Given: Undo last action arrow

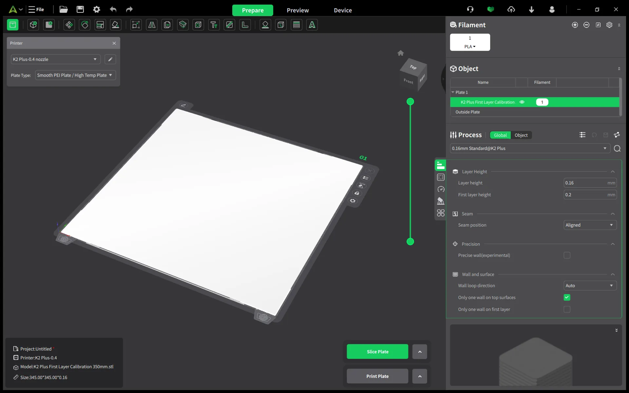Looking at the screenshot, I should click(113, 9).
